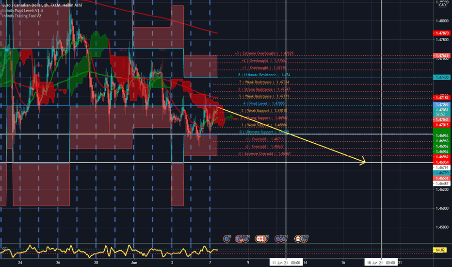Screen dimensions: 452x267
Task: Click the 3 Weak Support level label
Action: [x=264, y=111]
